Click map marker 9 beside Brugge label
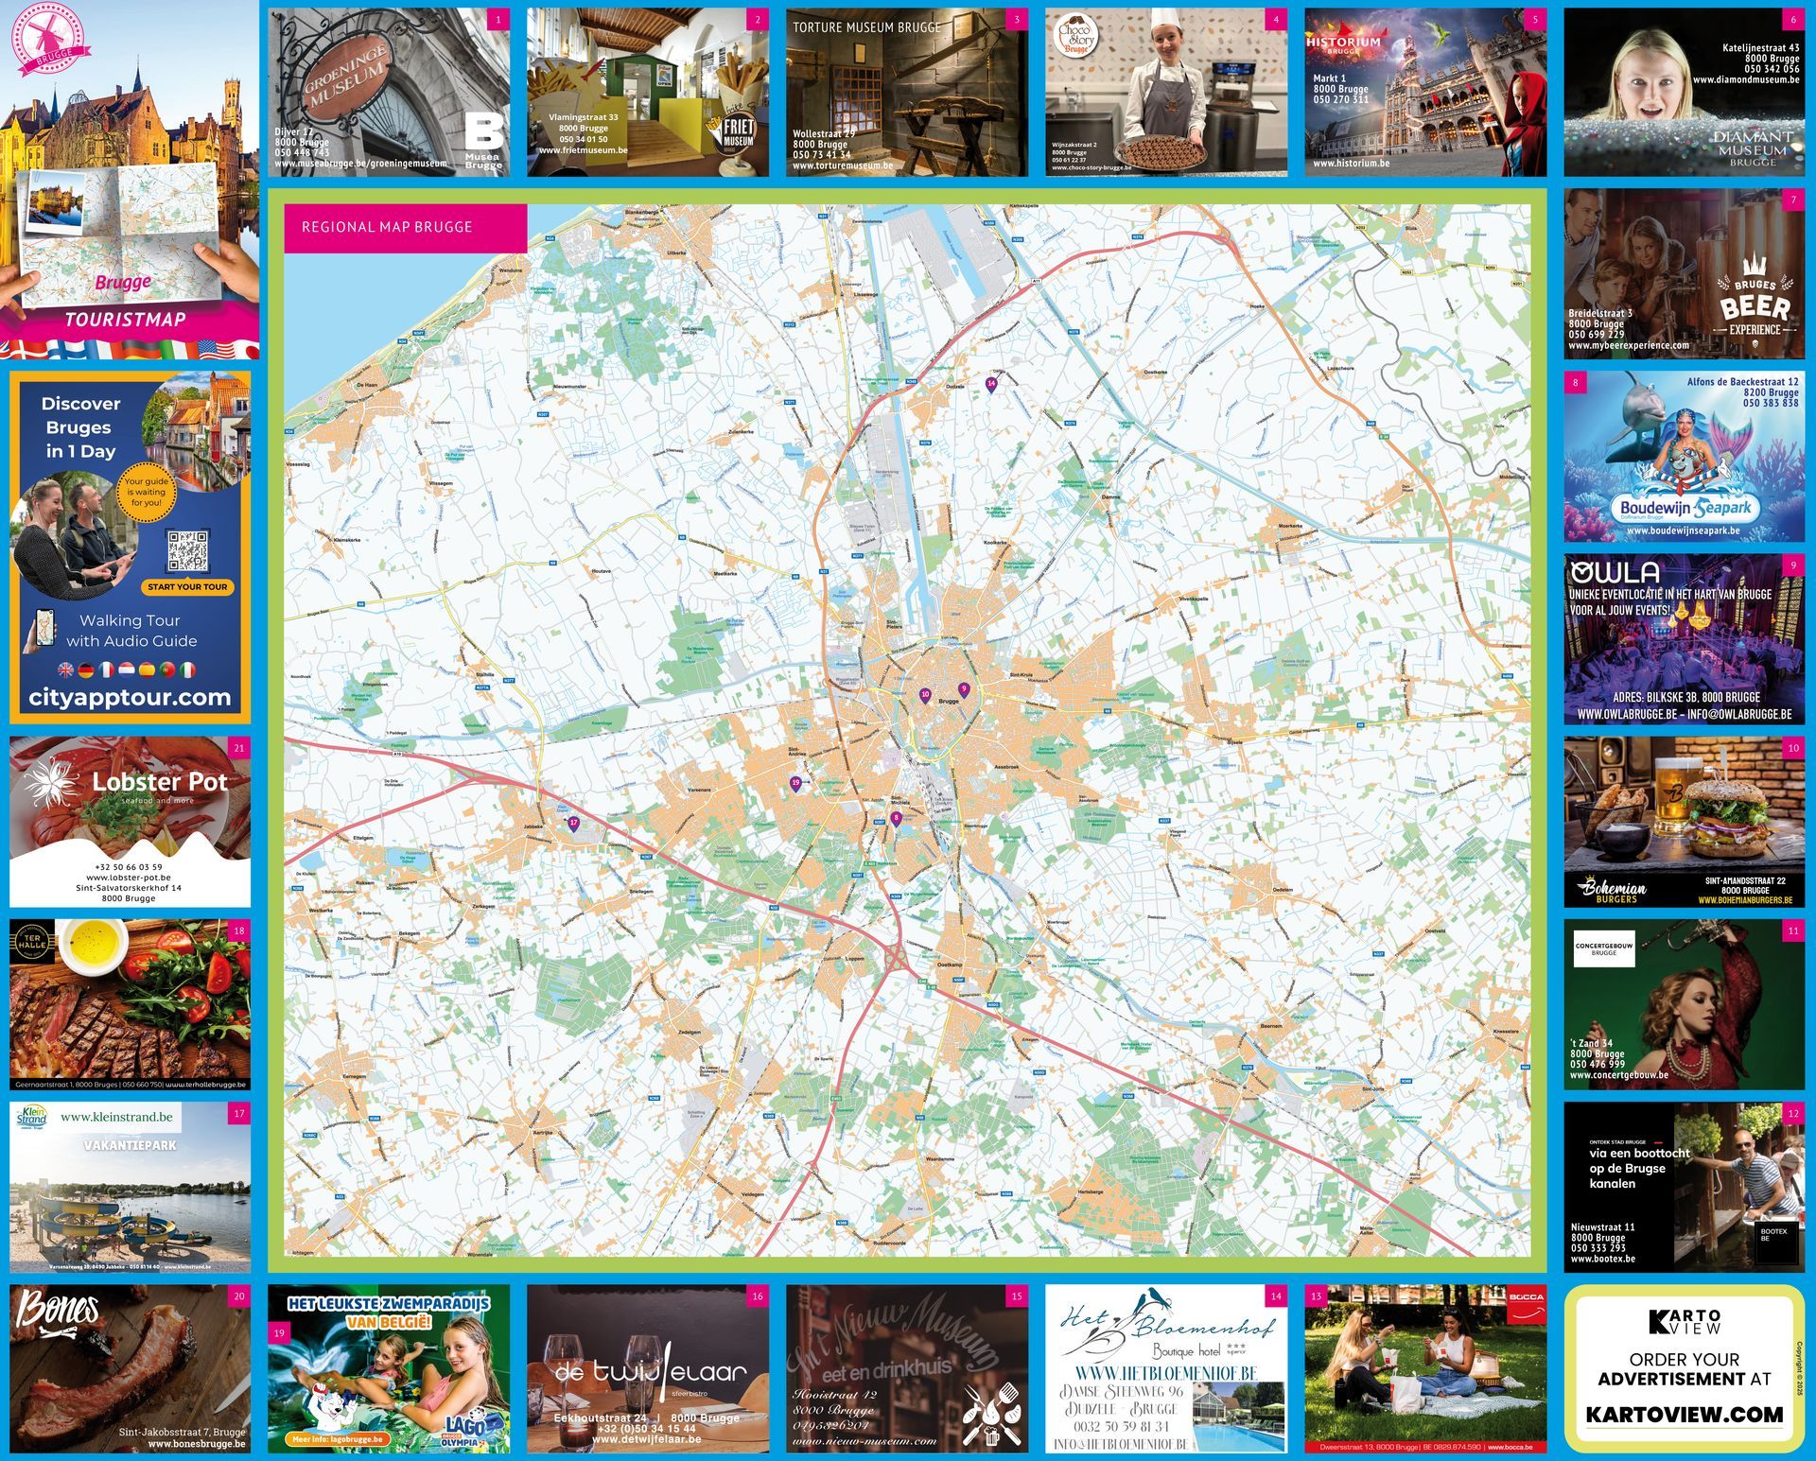 coord(964,688)
